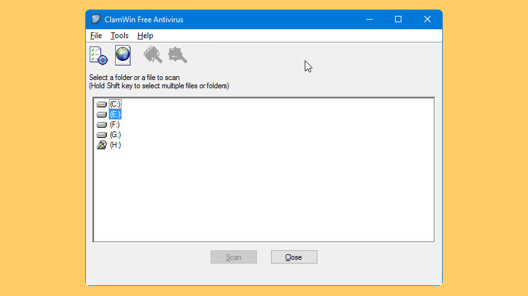Click the Scan Computer Memory toolbar icon
The width and height of the screenshot is (528, 296).
pyautogui.click(x=153, y=56)
